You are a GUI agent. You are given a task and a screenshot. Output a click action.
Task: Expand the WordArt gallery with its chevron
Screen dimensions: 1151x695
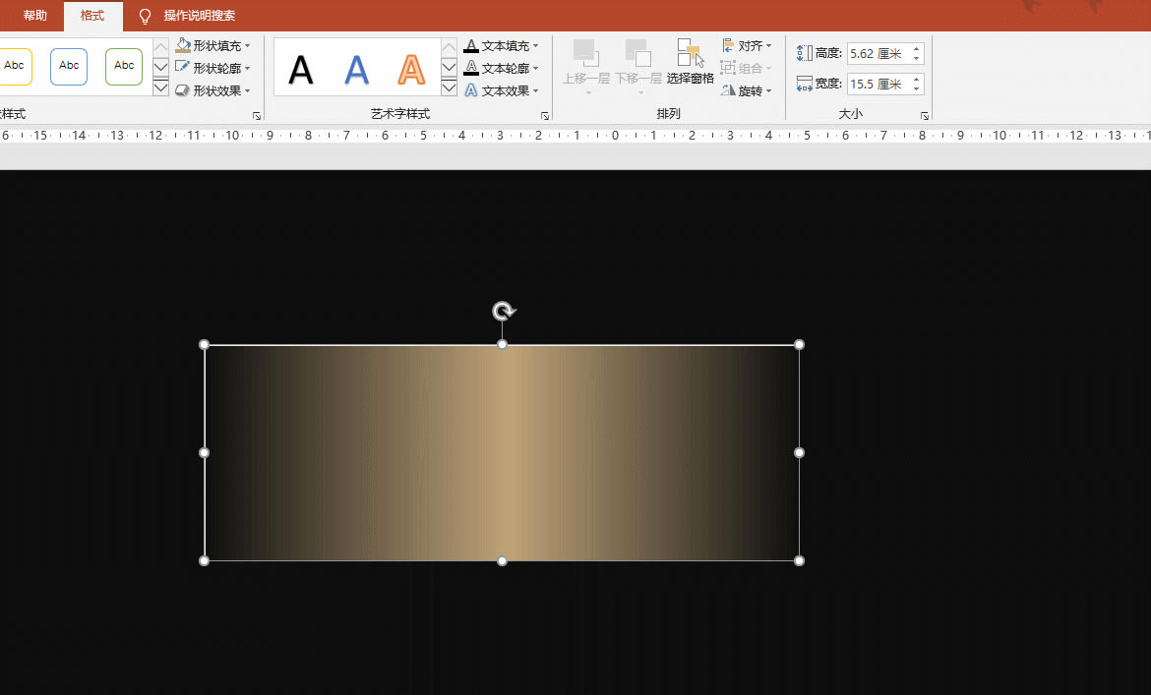449,87
